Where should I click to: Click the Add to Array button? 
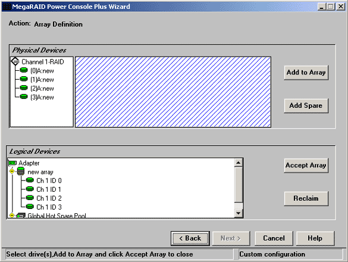click(306, 73)
